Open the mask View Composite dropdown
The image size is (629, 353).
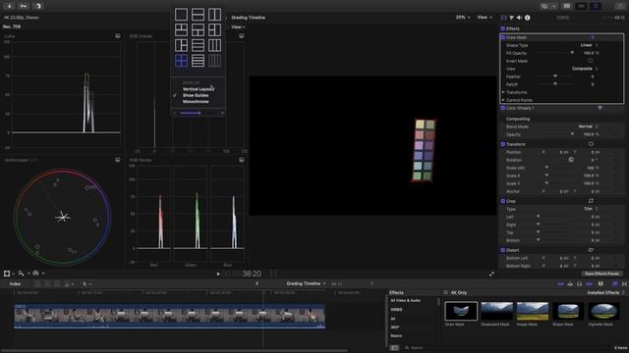coord(585,69)
